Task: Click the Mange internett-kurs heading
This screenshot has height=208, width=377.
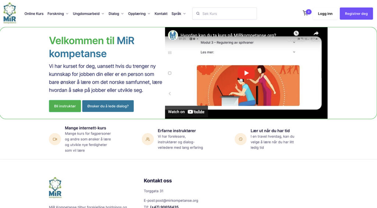Action: coord(85,128)
